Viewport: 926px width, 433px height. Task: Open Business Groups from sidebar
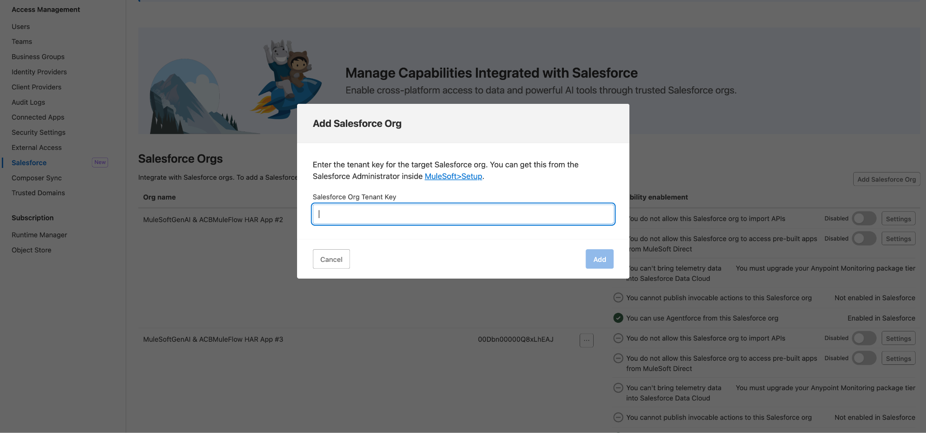(38, 57)
